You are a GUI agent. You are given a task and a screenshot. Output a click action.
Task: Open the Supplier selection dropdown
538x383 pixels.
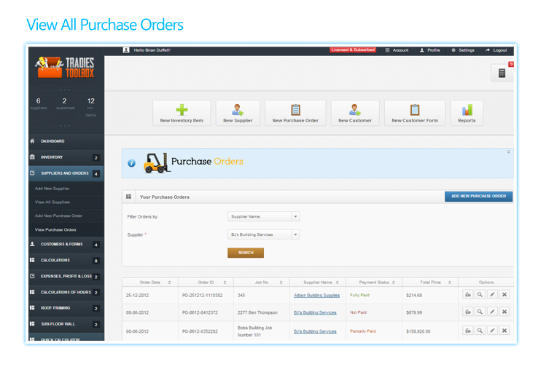[x=263, y=234]
